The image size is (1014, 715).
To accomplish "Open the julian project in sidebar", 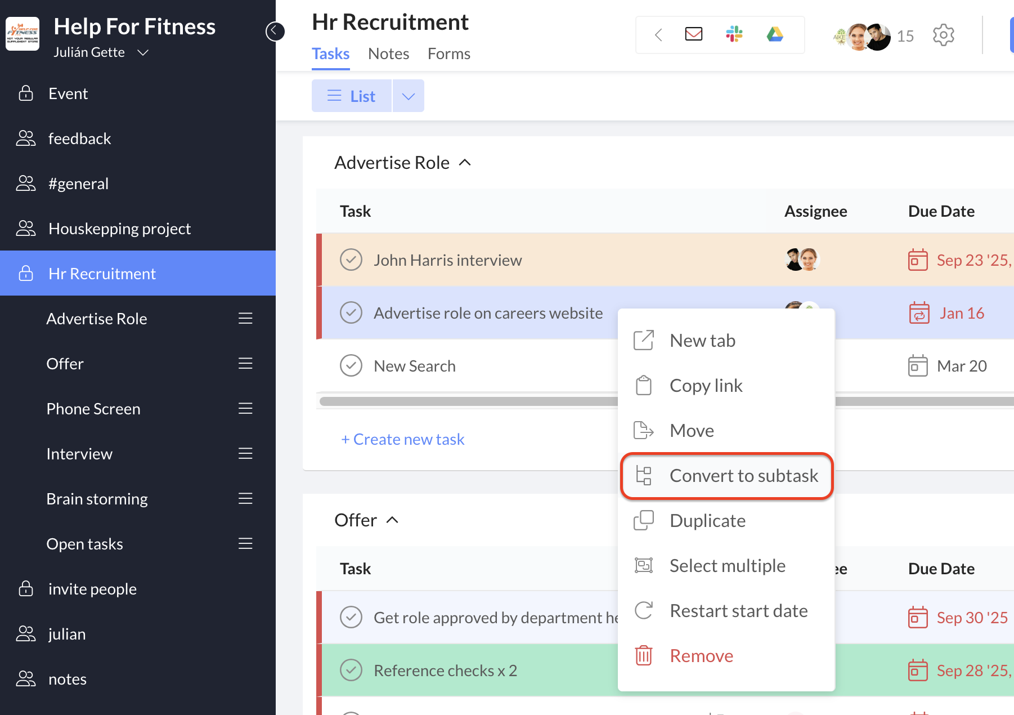I will [x=138, y=634].
